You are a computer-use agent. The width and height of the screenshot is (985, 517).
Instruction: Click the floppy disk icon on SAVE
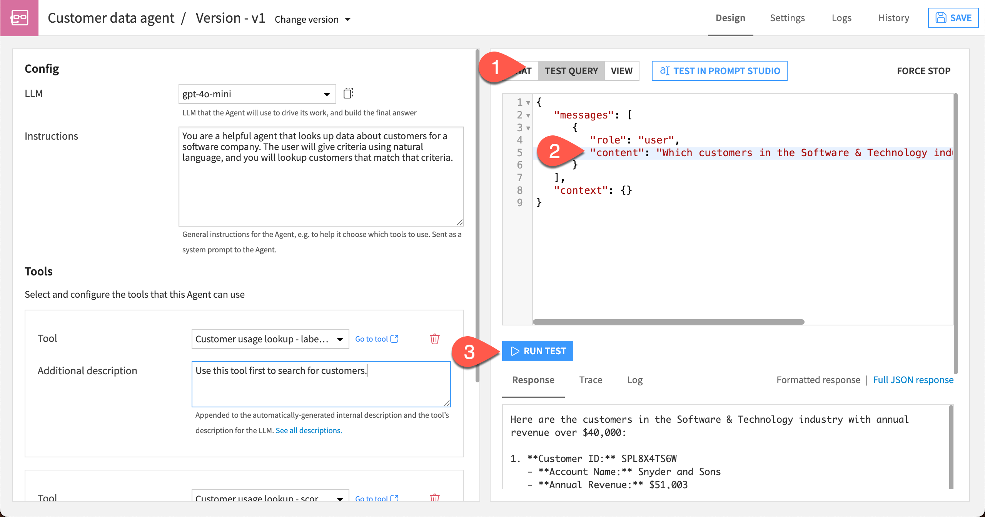click(x=940, y=17)
